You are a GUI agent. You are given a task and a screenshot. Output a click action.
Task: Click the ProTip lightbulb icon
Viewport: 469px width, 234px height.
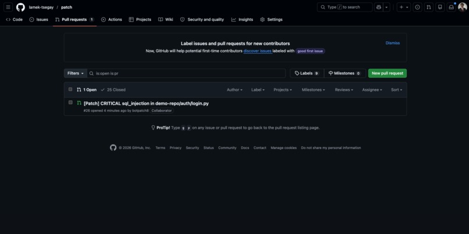(x=153, y=127)
